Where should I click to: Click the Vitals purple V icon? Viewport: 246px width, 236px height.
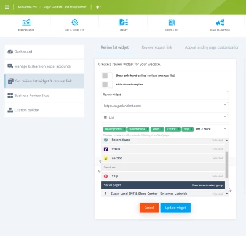click(106, 149)
